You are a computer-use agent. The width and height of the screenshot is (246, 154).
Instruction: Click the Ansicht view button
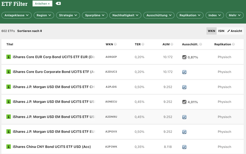click(x=235, y=31)
